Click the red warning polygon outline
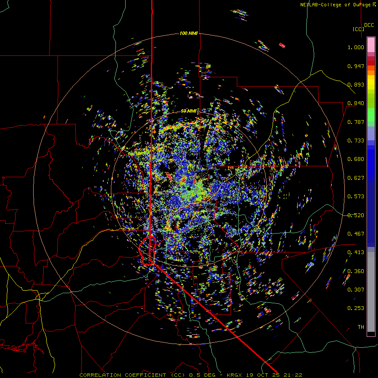This screenshot has width=378, height=378. point(147,251)
